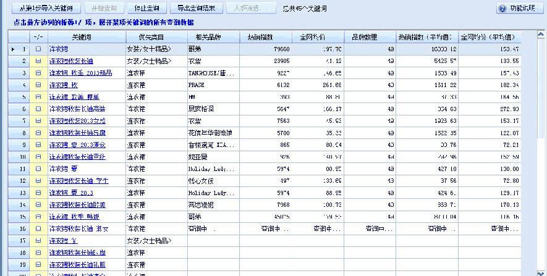Click the -/+ column header

tap(38, 37)
